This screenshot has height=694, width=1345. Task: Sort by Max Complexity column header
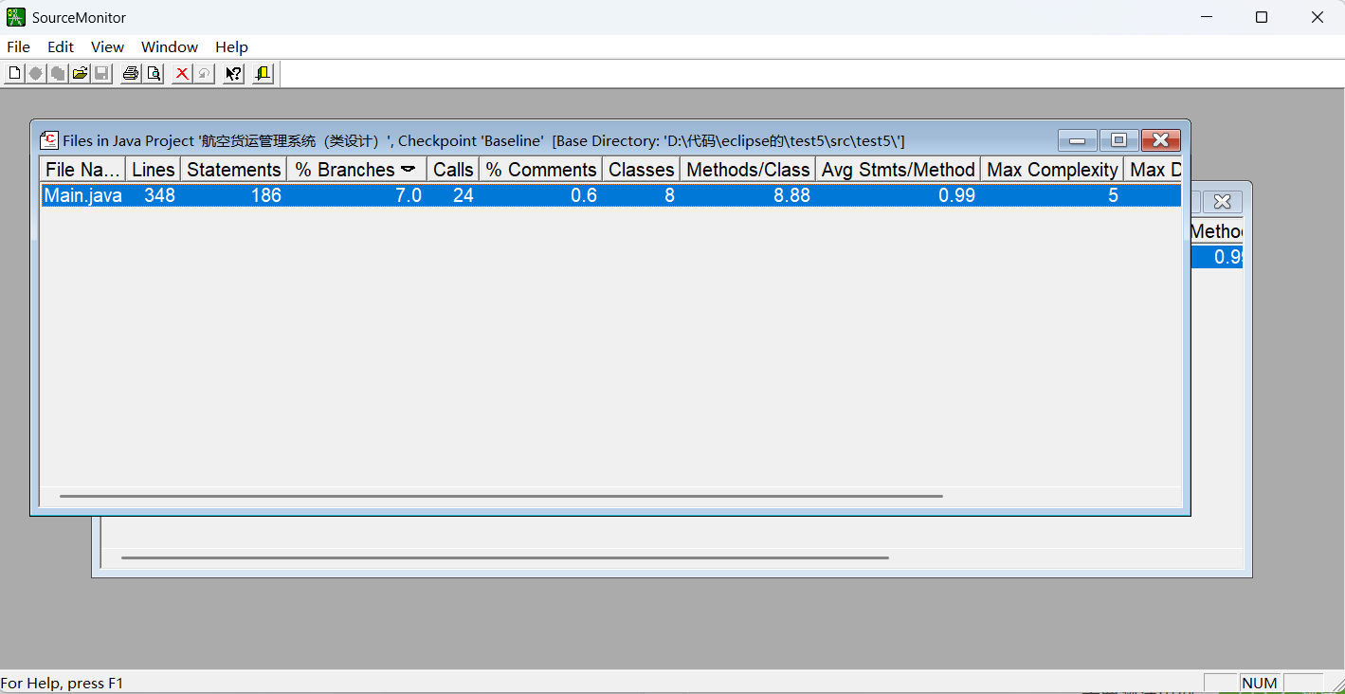coord(1052,170)
